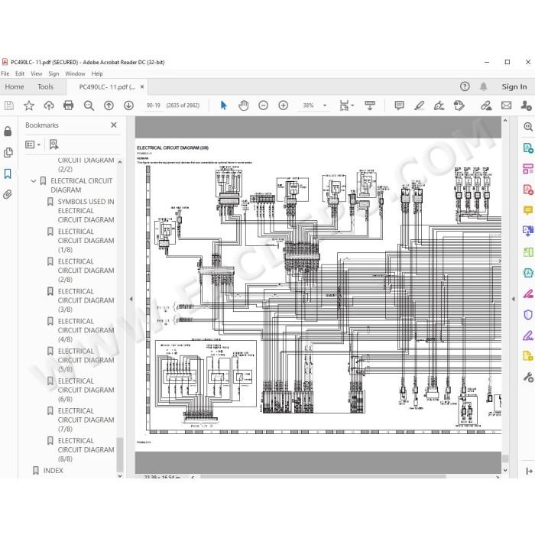
Task: Open the INDEX bookmark
Action: tap(53, 471)
